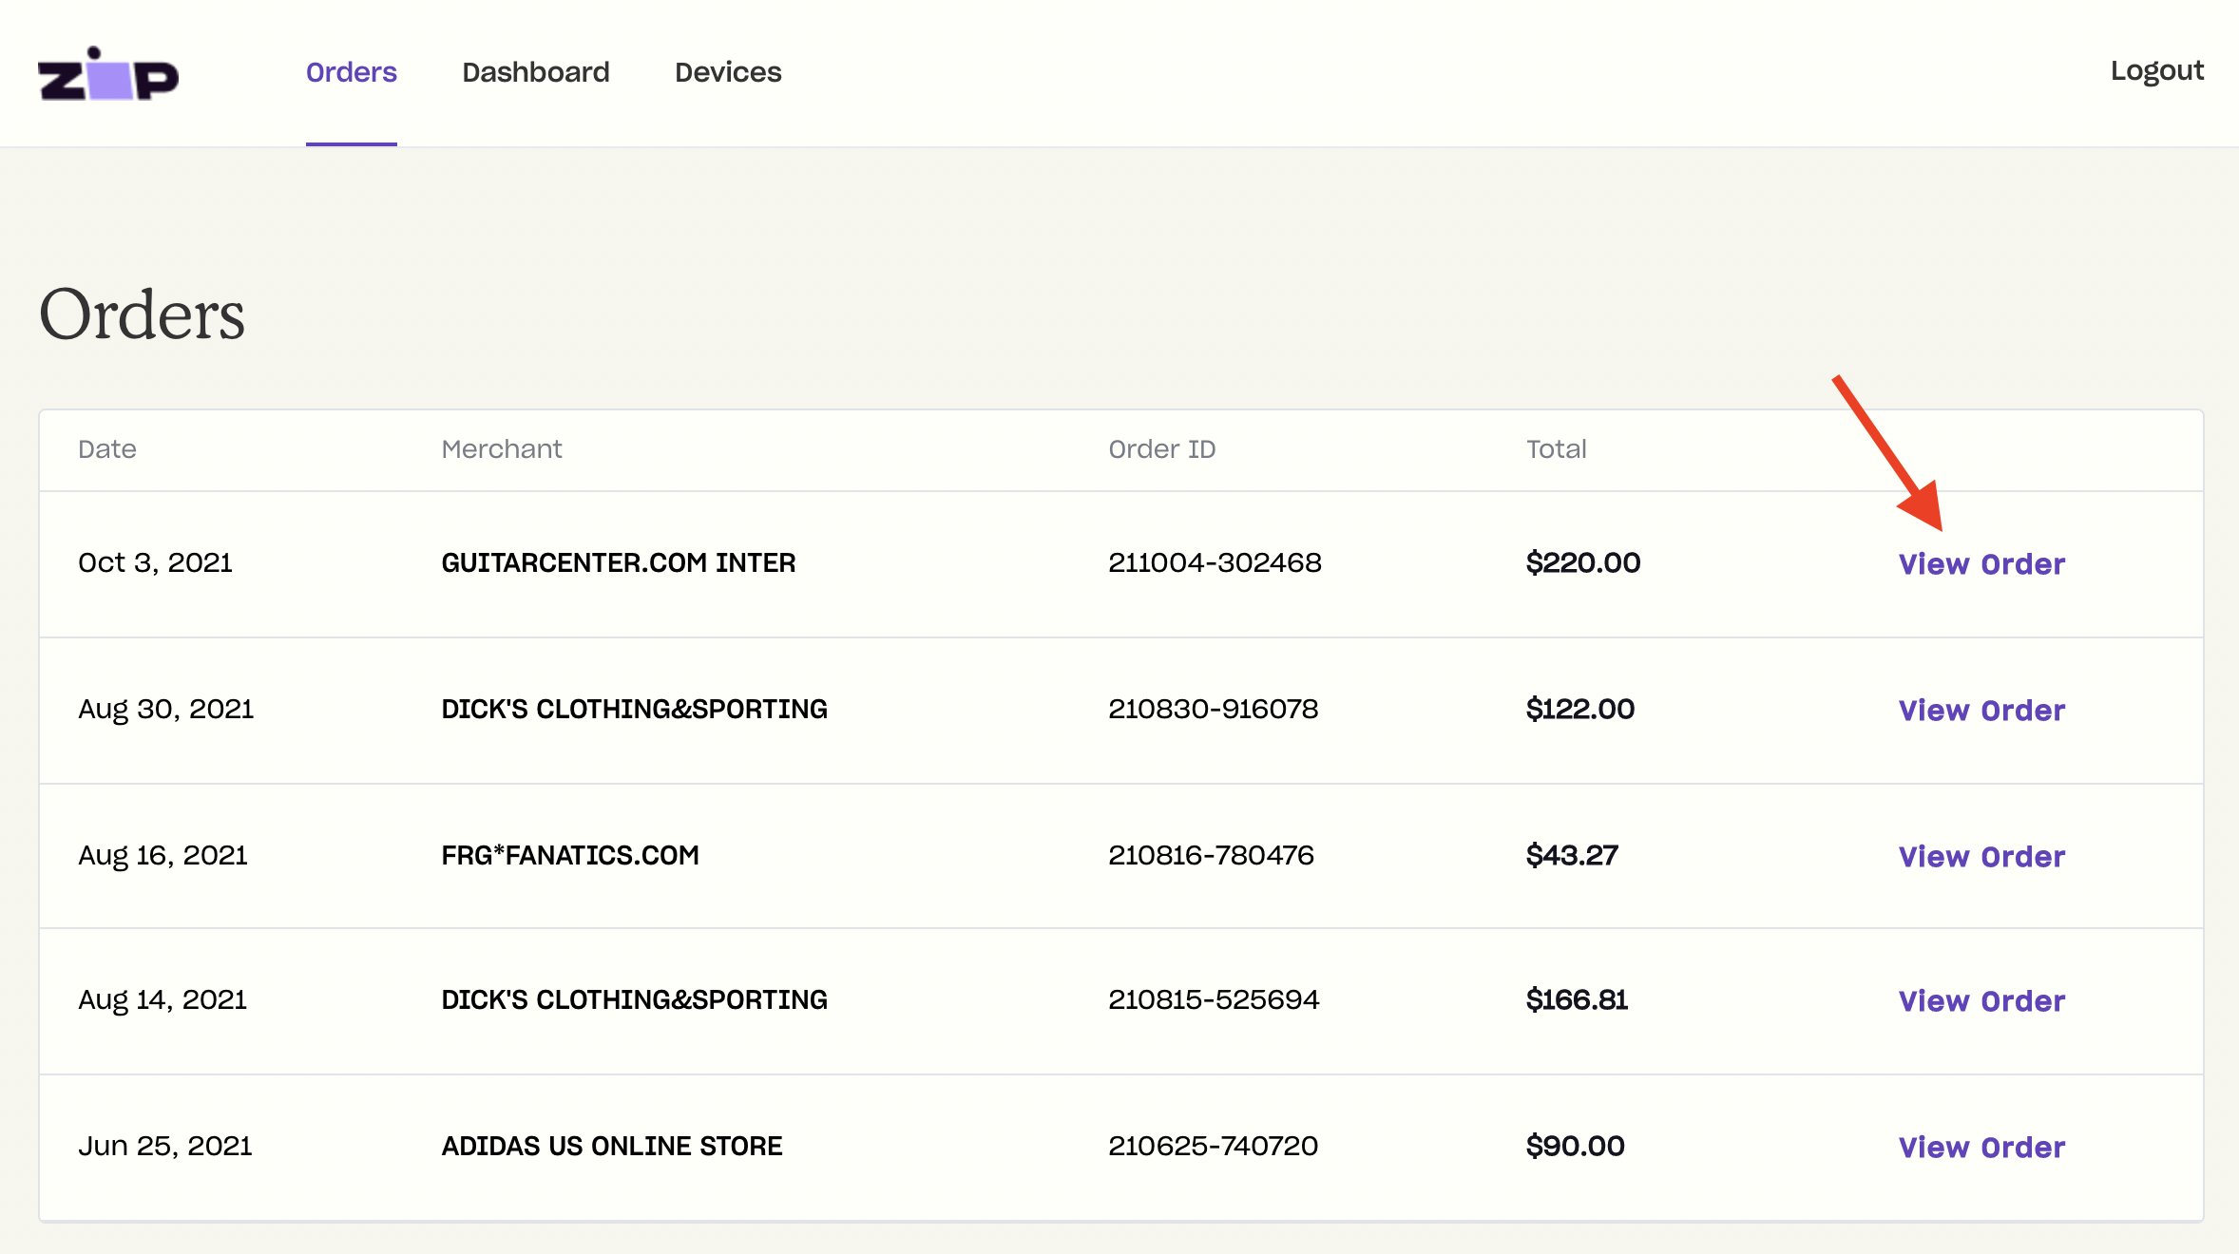The height and width of the screenshot is (1254, 2239).
Task: Click the Zip logo
Action: (x=108, y=73)
